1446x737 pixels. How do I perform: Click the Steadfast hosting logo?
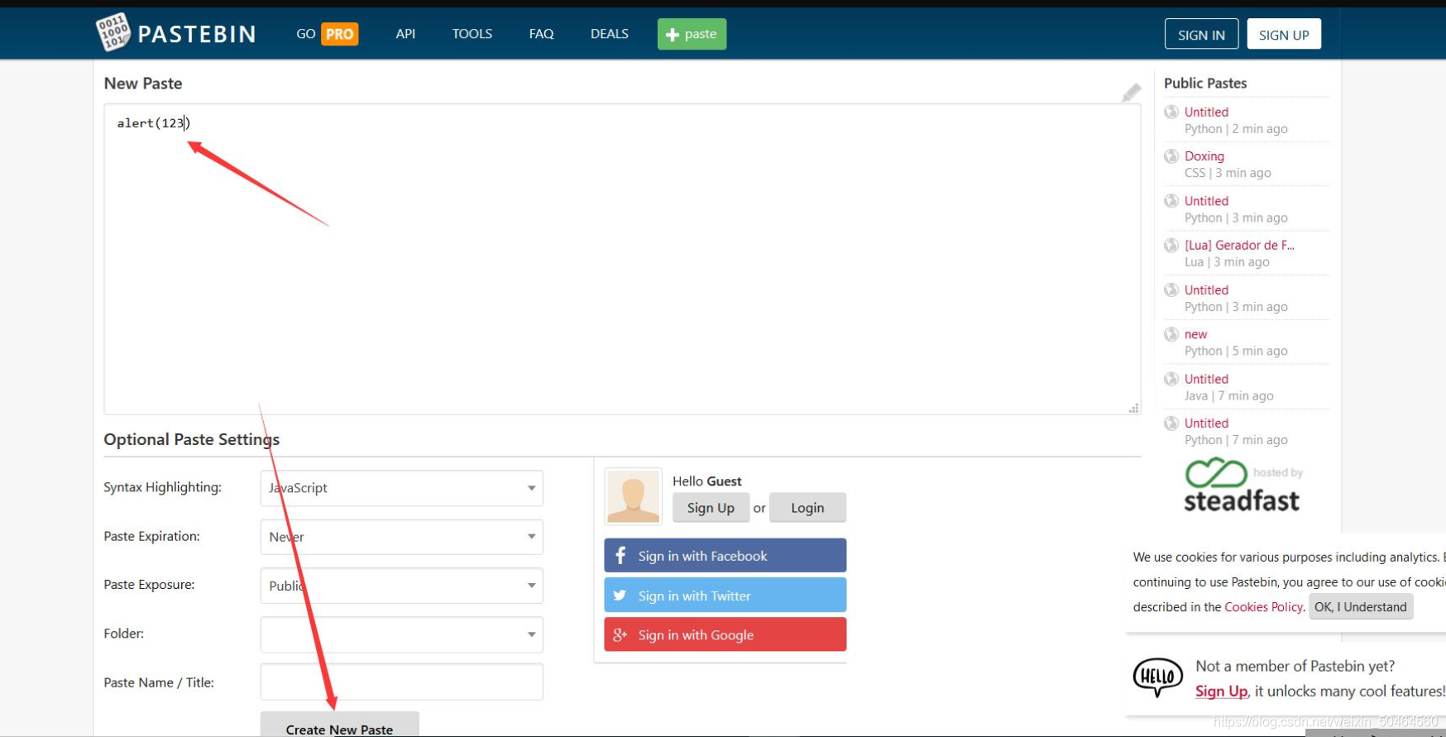tap(1243, 485)
